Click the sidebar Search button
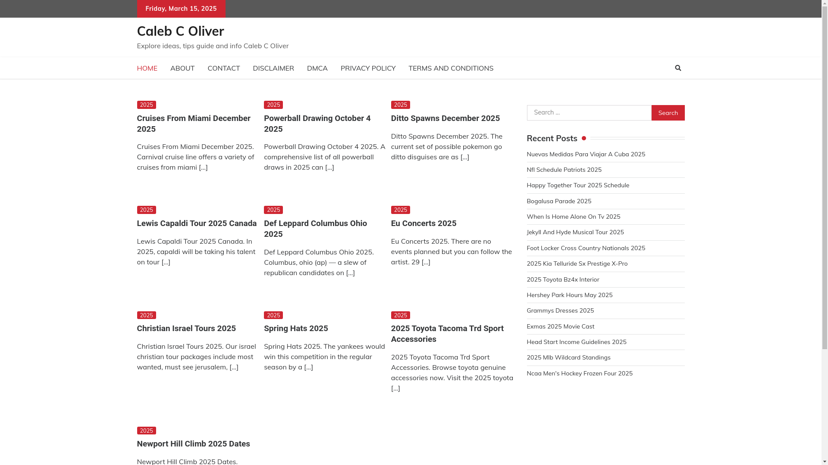The image size is (828, 465). [668, 113]
